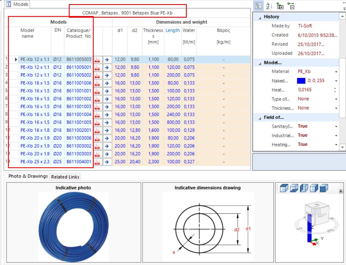The width and height of the screenshot is (346, 265).
Task: Set SanitaryS property to False
Action: pos(336,126)
